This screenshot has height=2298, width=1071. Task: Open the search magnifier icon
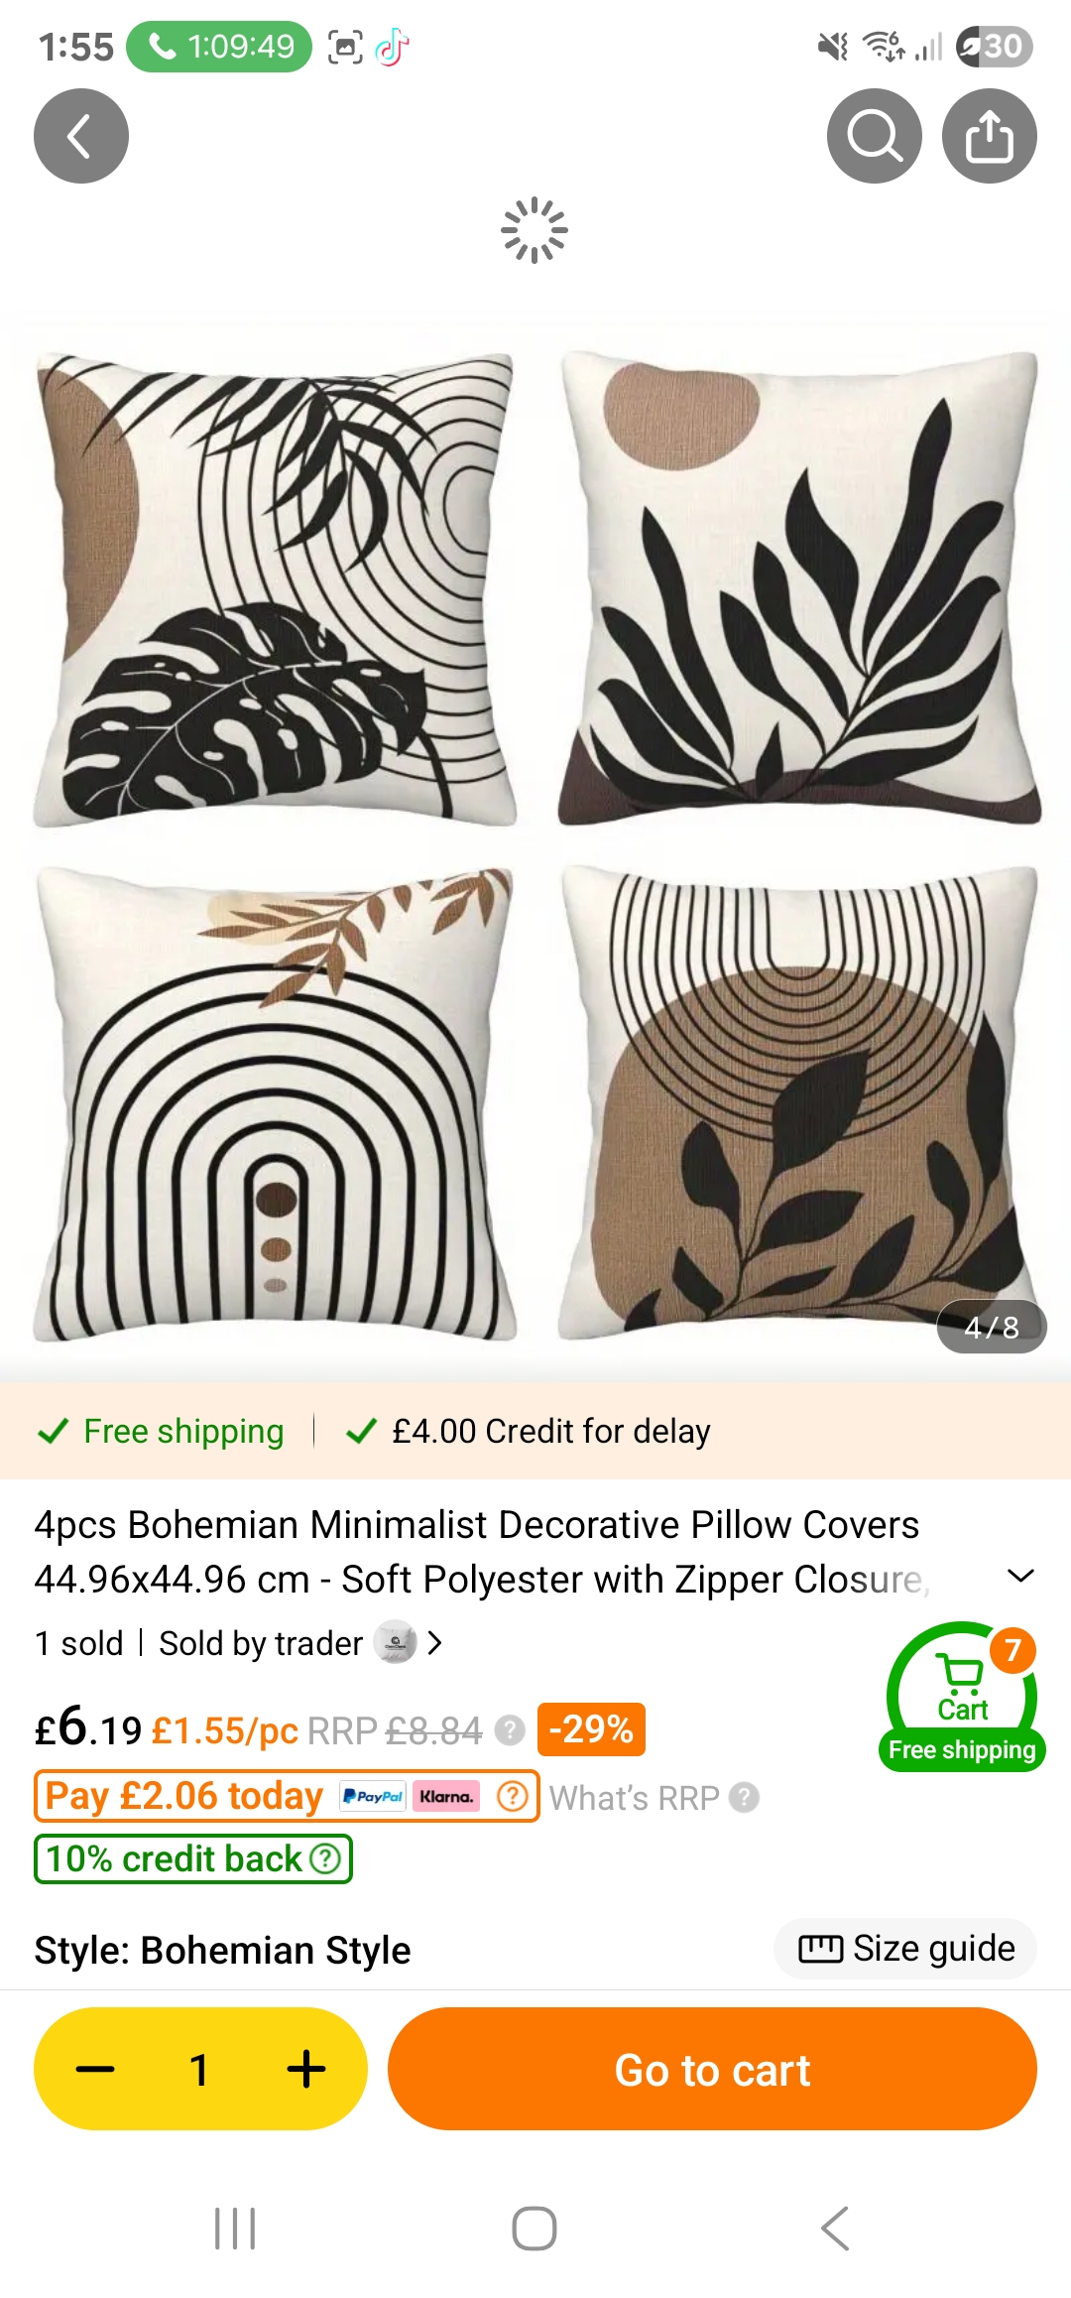click(875, 136)
